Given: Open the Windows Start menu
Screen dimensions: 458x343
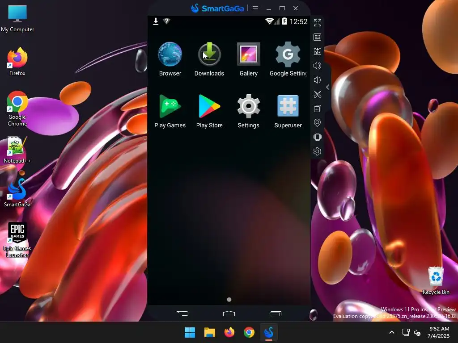Looking at the screenshot, I should click(x=190, y=332).
